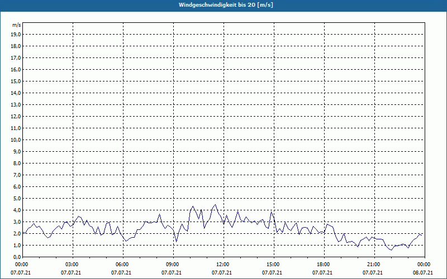
Task: Pick the 07.07.21 date beneath 21:00
Action: pyautogui.click(x=373, y=273)
